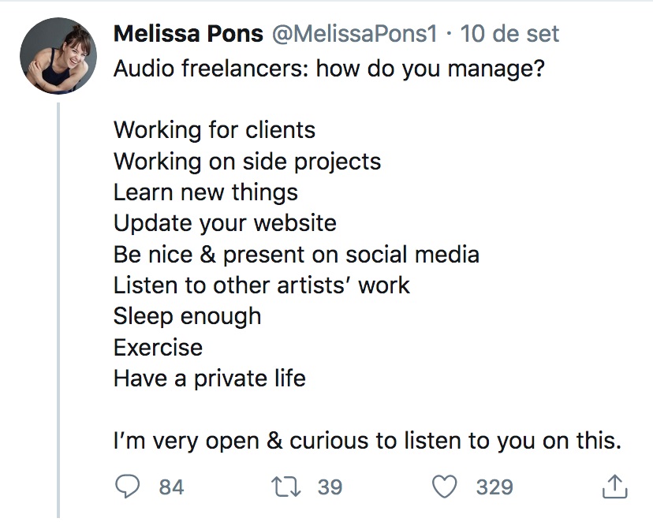Click "Be nice & present on social media"
Screen dimensions: 653x522
pyautogui.click(x=296, y=255)
